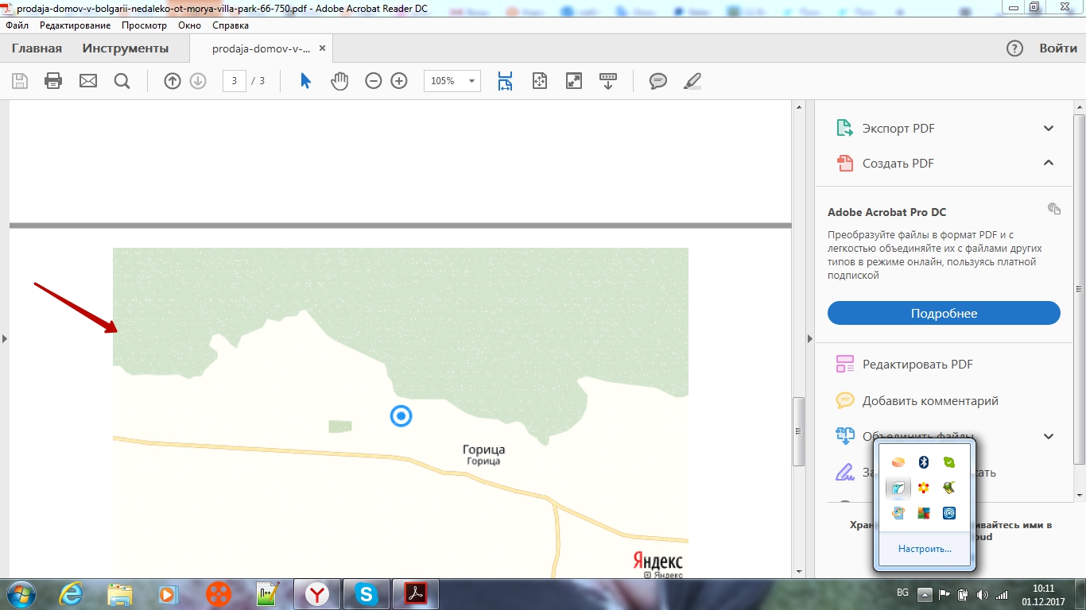Screen dimensions: 1086x610
Task: Collapse the Создать PDF section
Action: click(1049, 163)
